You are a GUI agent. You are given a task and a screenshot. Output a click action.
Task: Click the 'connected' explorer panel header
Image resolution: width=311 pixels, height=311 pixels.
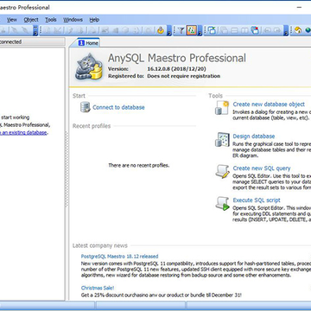[x=32, y=41]
